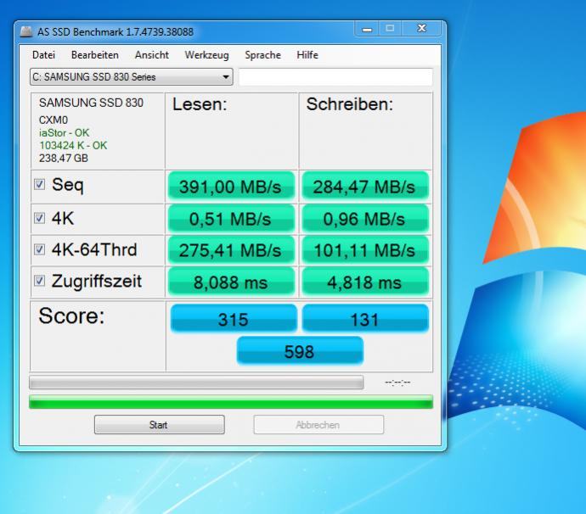The width and height of the screenshot is (586, 514).
Task: Toggle the Seq test checkbox
Action: [x=39, y=184]
